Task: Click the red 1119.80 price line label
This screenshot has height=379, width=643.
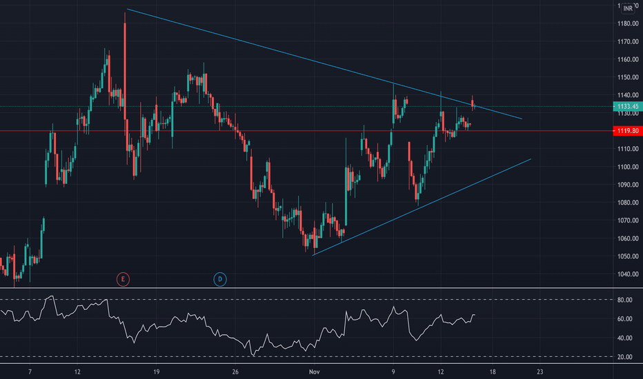Action: click(628, 131)
